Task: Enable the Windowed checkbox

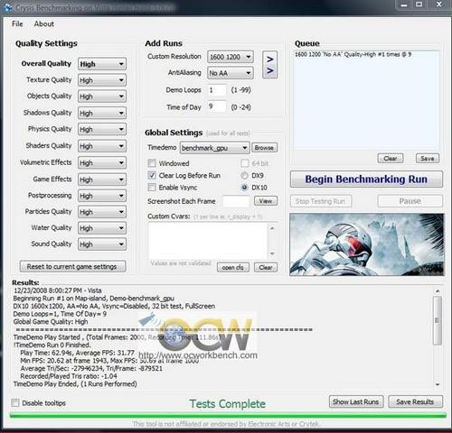Action: click(x=152, y=163)
